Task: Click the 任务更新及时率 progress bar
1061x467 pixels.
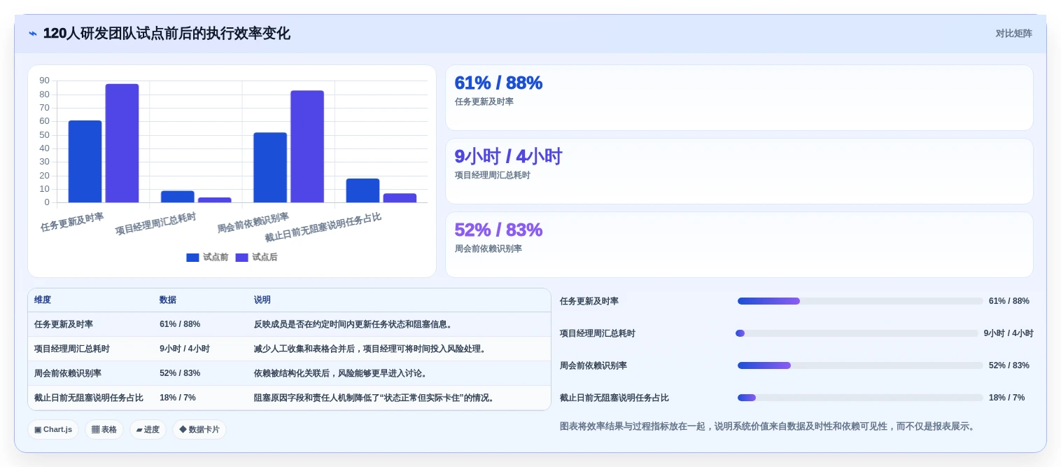Action: (860, 301)
